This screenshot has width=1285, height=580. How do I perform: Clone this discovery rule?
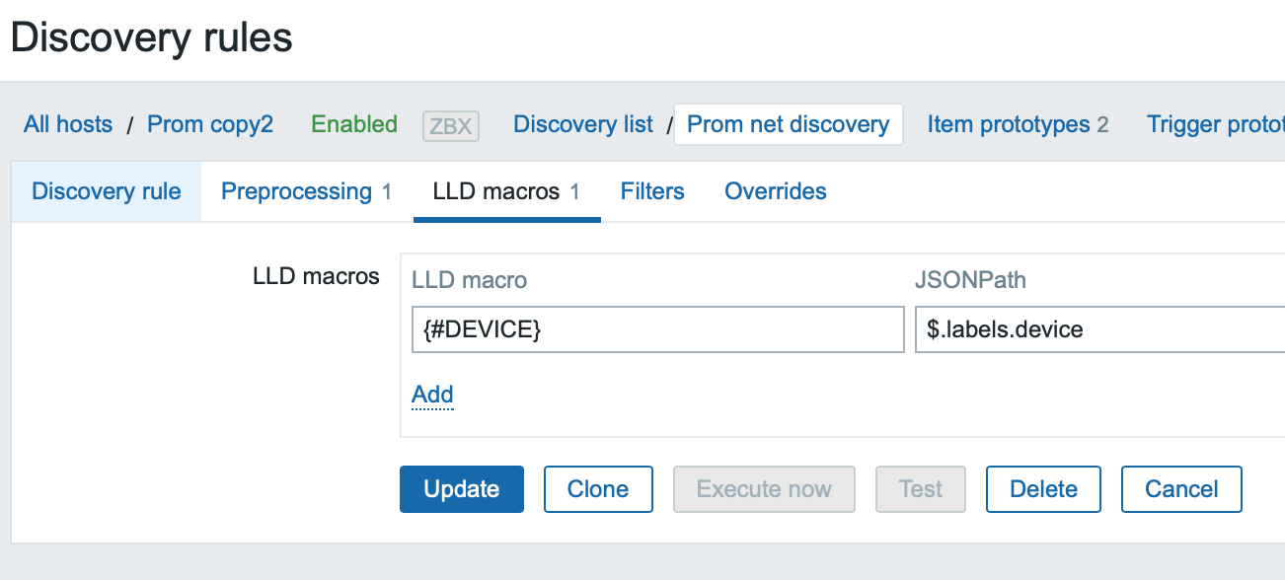click(598, 489)
